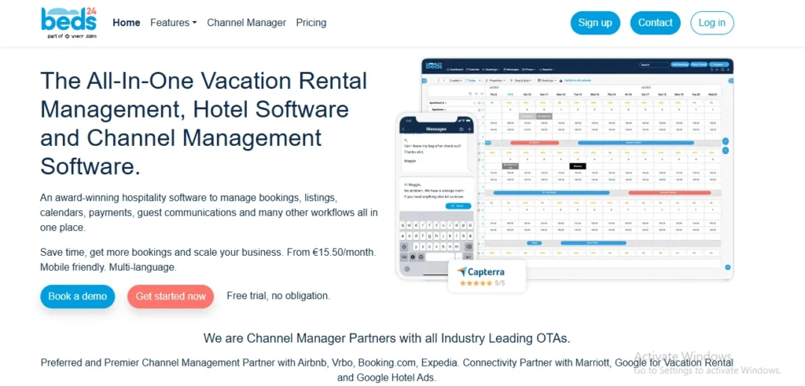Click the Log in button
The width and height of the screenshot is (805, 386).
712,23
